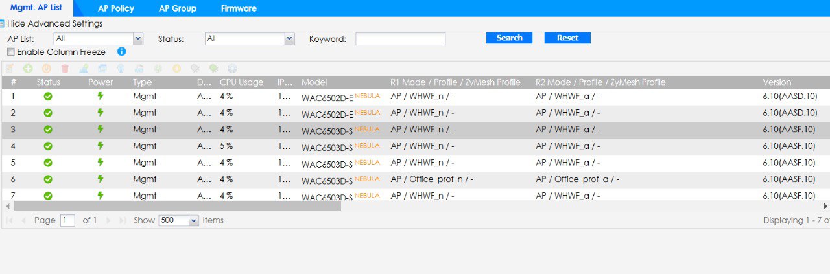Click the Search button
830x274 pixels.
pos(509,38)
